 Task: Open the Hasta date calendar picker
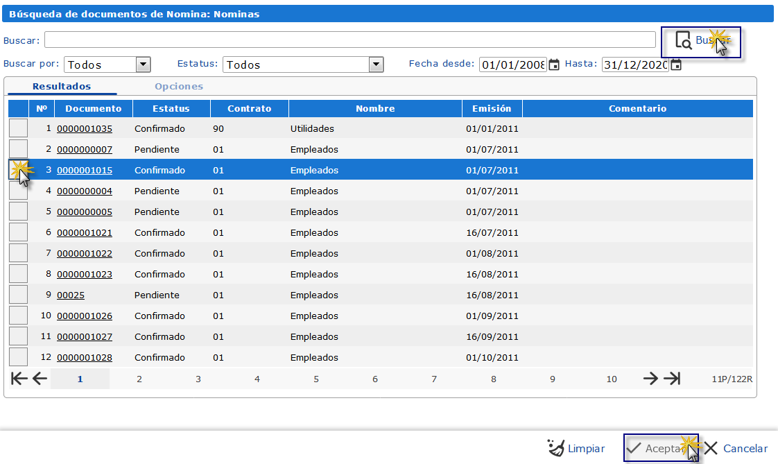click(676, 65)
